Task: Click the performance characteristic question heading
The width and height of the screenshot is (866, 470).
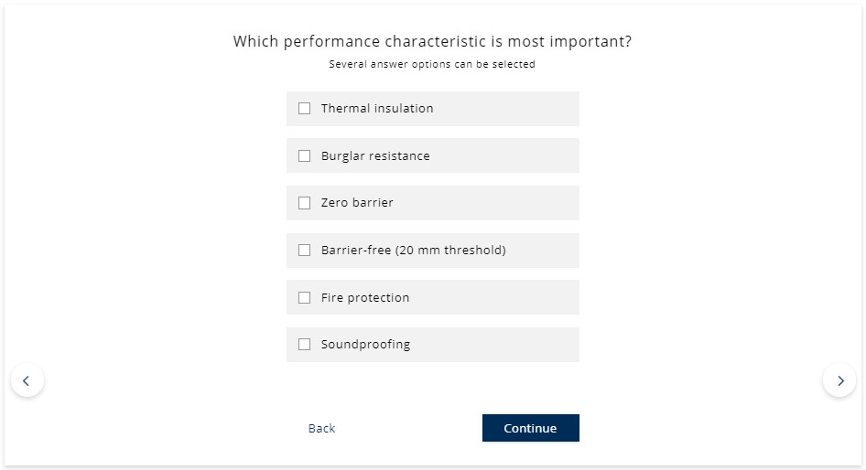Action: click(x=432, y=41)
